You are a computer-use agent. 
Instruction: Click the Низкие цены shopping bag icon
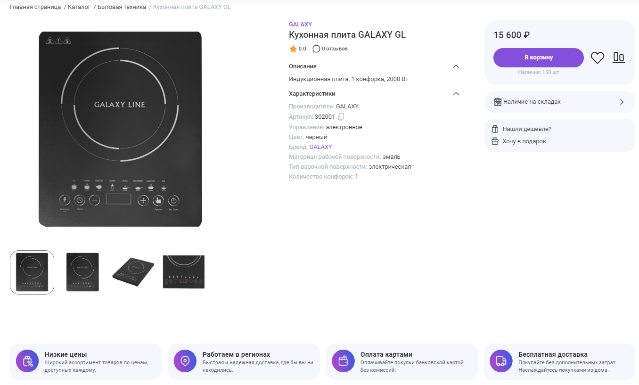coord(28,361)
